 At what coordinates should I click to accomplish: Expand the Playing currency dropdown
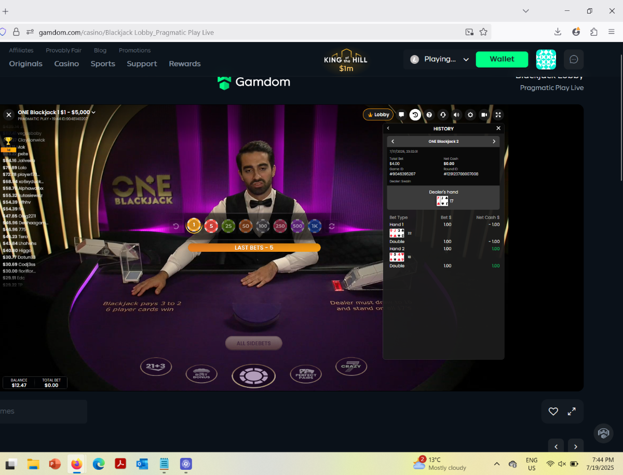pos(439,59)
